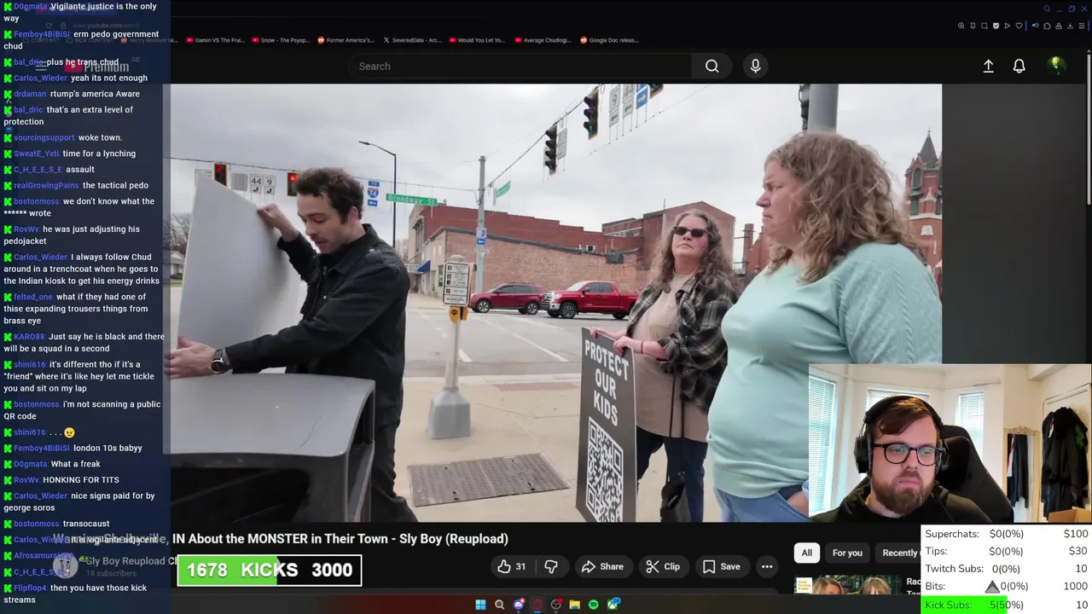Select the 'For you' recommendations chip

click(847, 553)
